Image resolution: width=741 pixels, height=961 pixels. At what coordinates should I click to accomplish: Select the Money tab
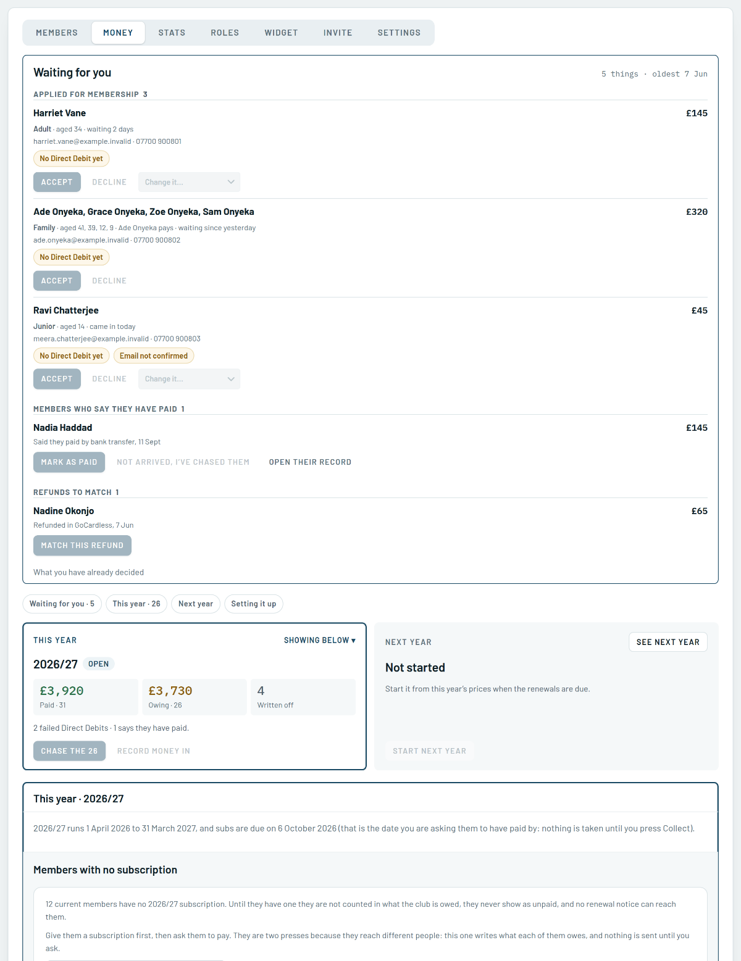point(118,33)
